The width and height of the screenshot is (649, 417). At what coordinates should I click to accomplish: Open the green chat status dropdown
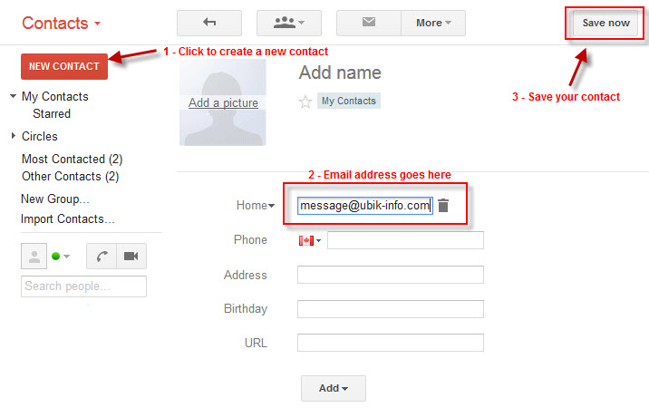(x=61, y=257)
